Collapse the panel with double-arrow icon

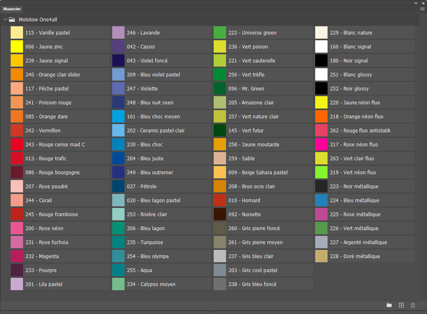coord(416,3)
